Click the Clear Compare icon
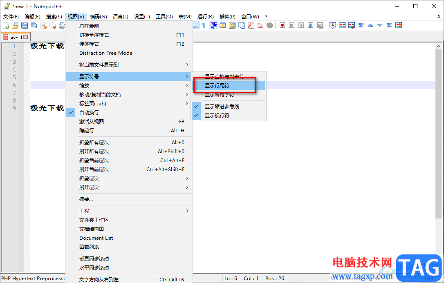444x283 pixels. (x=352, y=25)
